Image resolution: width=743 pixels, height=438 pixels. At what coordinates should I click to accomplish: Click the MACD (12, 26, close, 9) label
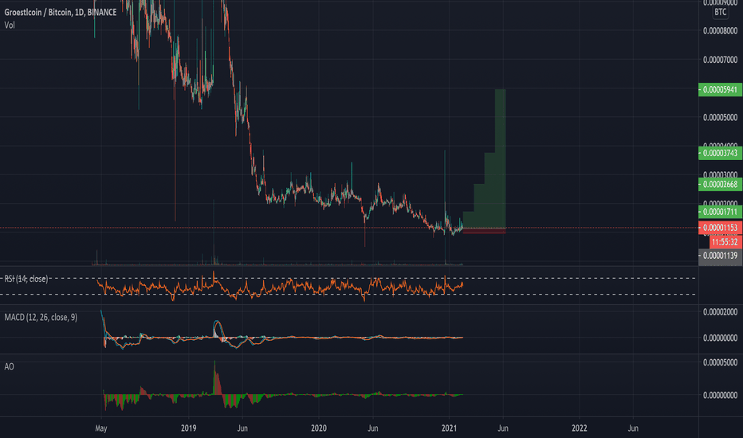pos(41,317)
